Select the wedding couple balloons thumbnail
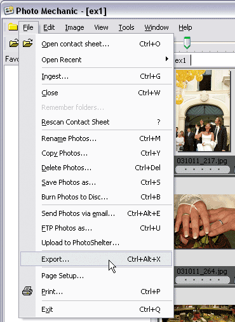The height and width of the screenshot is (322, 235). (203, 111)
